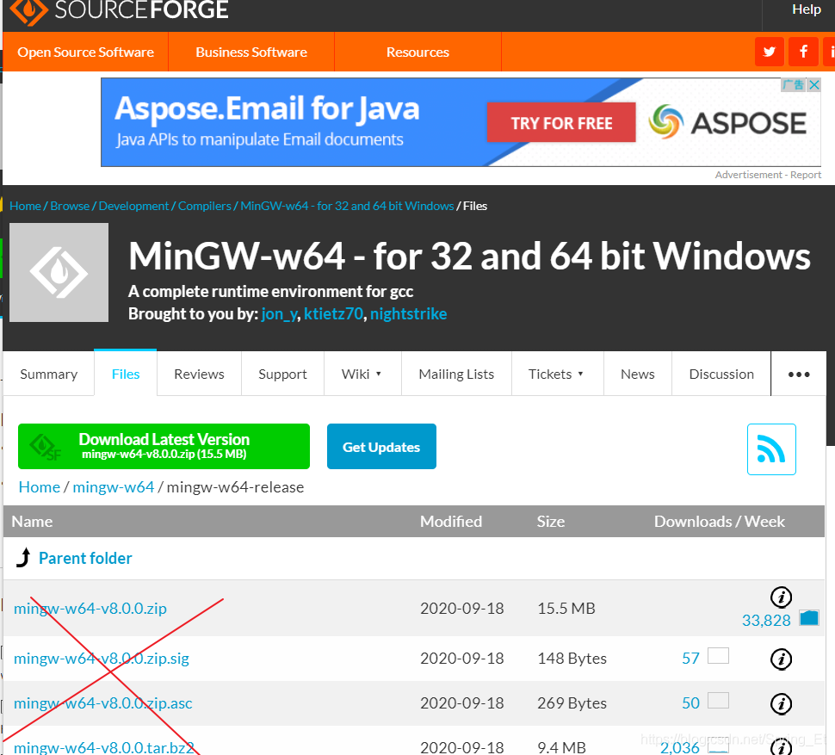The image size is (835, 755).
Task: Click Download Latest Version button
Action: (164, 446)
